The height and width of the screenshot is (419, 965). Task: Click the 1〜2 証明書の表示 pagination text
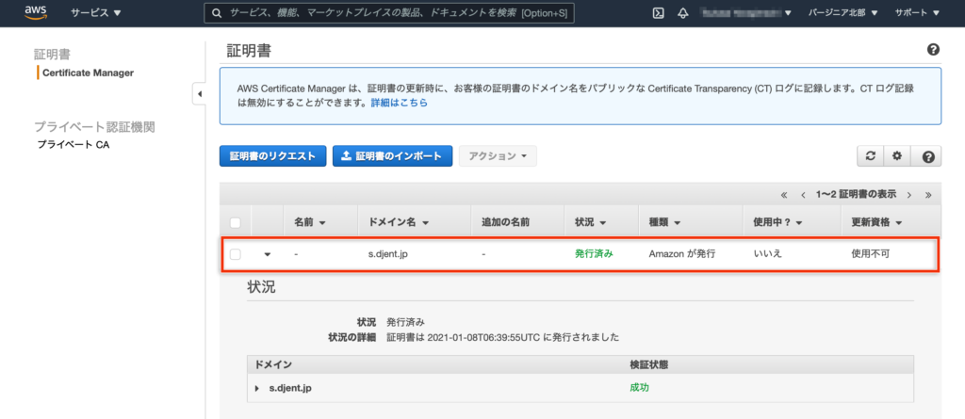pyautogui.click(x=856, y=195)
